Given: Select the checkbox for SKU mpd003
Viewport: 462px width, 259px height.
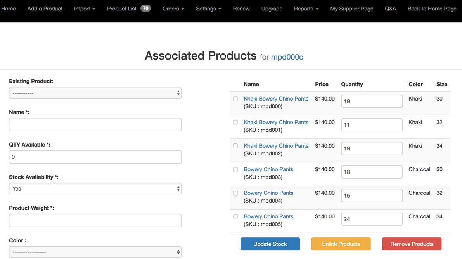Looking at the screenshot, I should 235,170.
